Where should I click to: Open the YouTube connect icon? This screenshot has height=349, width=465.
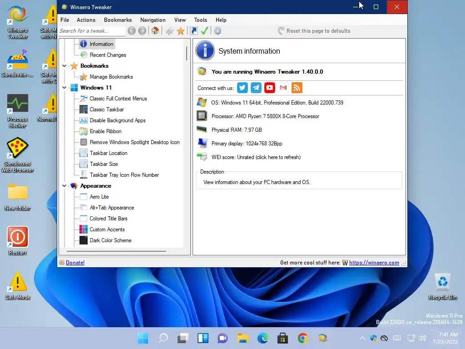270,88
